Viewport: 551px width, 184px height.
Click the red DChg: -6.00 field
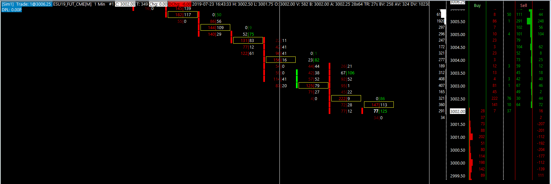point(180,4)
